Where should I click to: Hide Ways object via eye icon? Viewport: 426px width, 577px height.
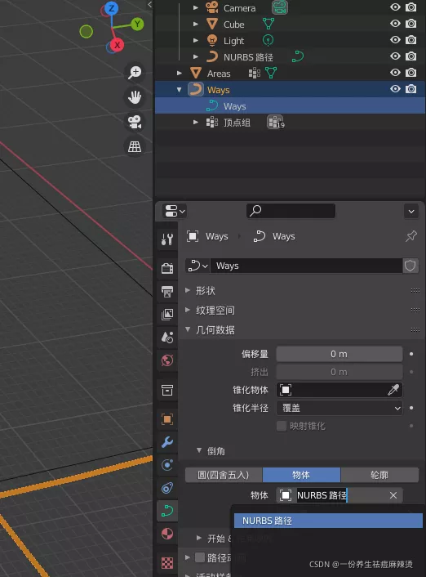pos(395,89)
